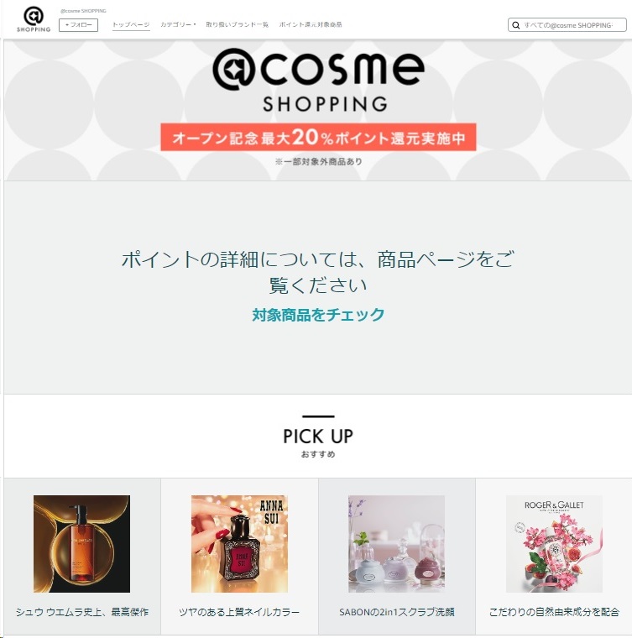
Task: Open the SABON scrub jars thumbnail
Action: pos(396,544)
